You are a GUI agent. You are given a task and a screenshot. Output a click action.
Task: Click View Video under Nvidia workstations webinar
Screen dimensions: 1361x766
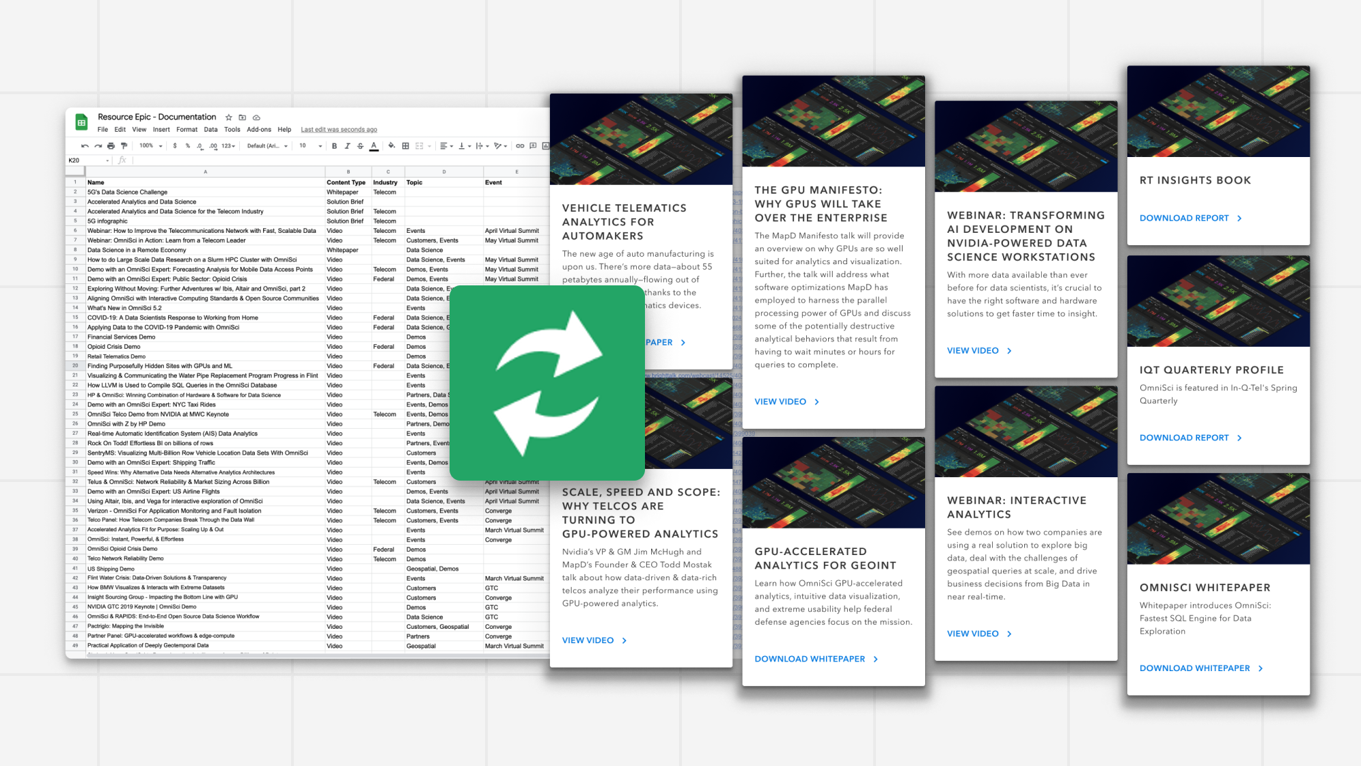(980, 350)
